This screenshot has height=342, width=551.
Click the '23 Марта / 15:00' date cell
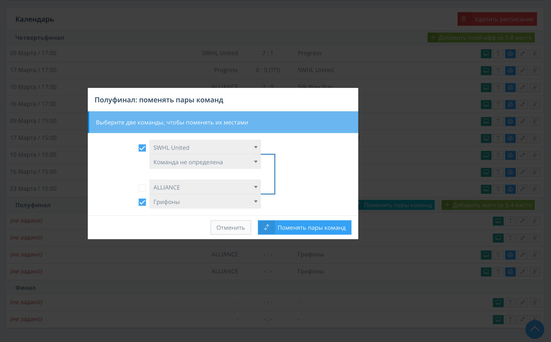(x=33, y=189)
